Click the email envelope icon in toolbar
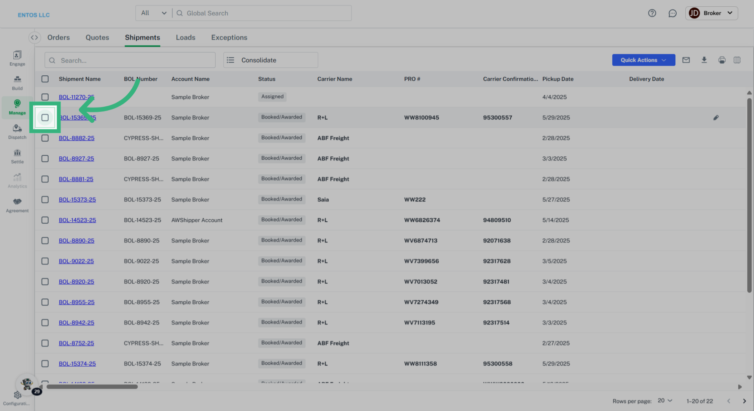The height and width of the screenshot is (411, 754). click(686, 60)
